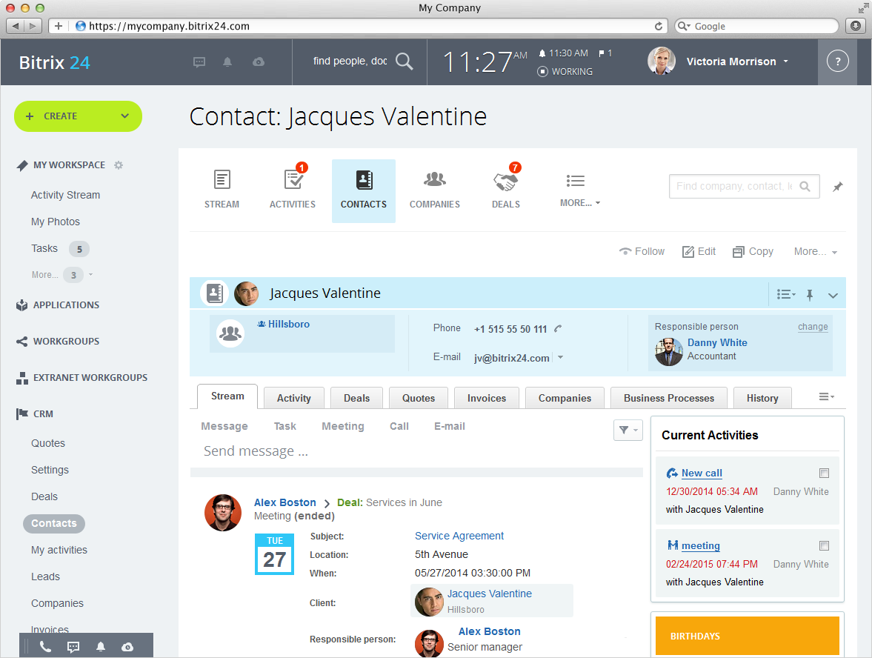Pin the CRM toolbar with pushpin icon

pyautogui.click(x=837, y=187)
